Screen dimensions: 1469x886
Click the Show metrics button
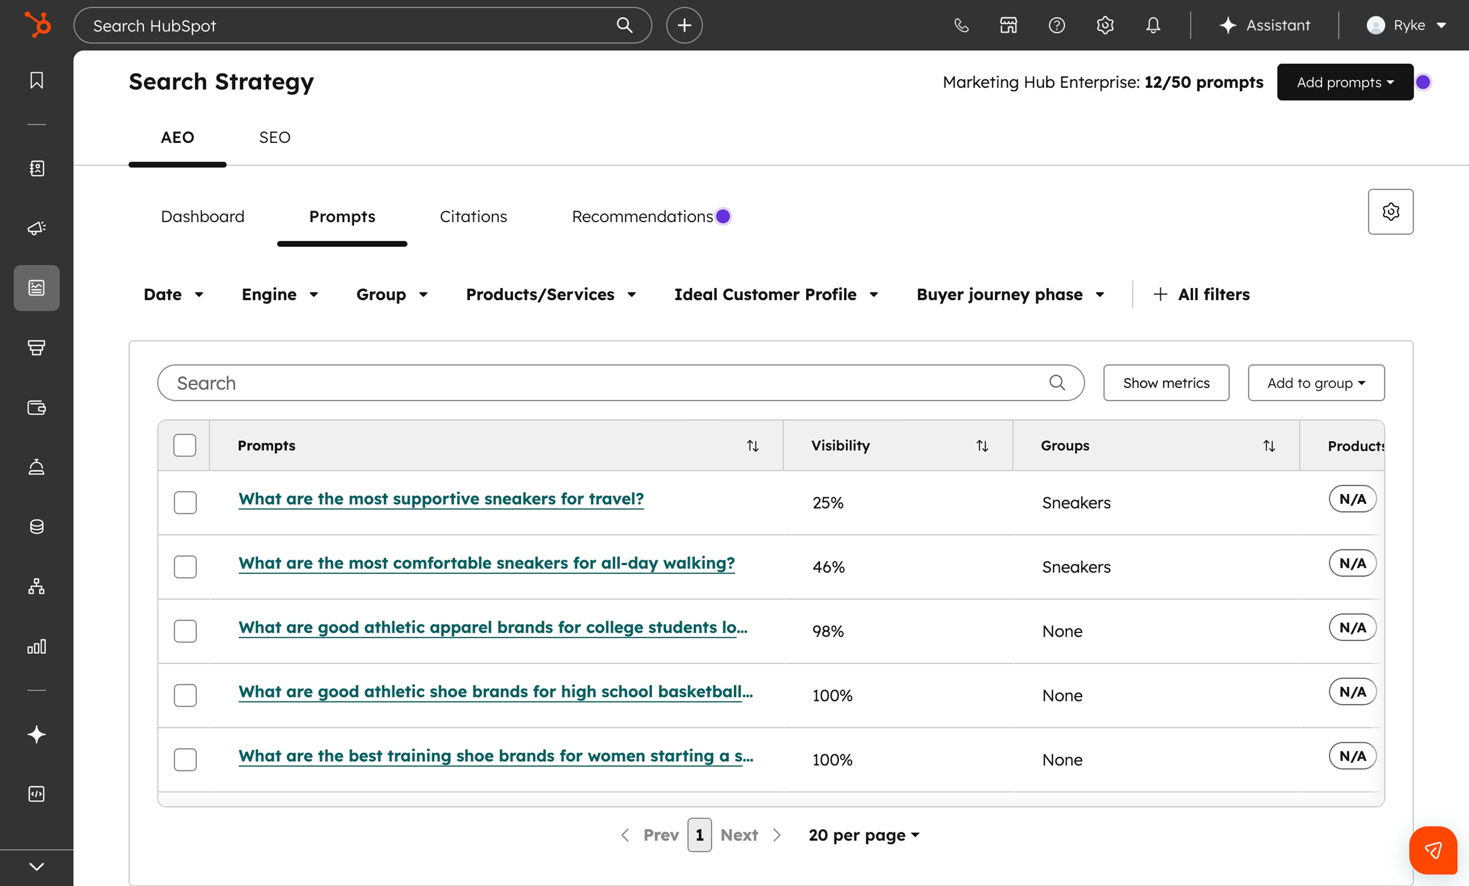pyautogui.click(x=1166, y=382)
